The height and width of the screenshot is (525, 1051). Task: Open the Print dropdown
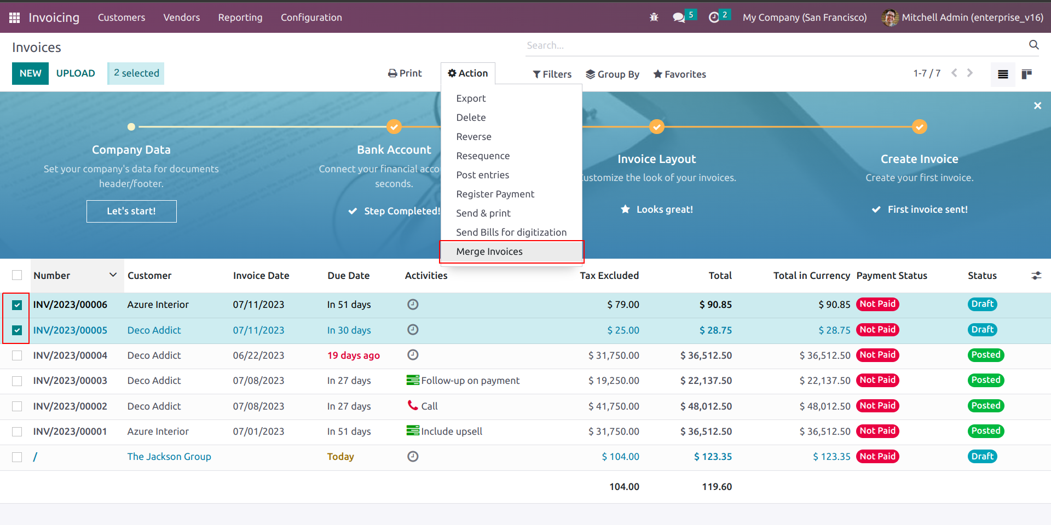[405, 73]
